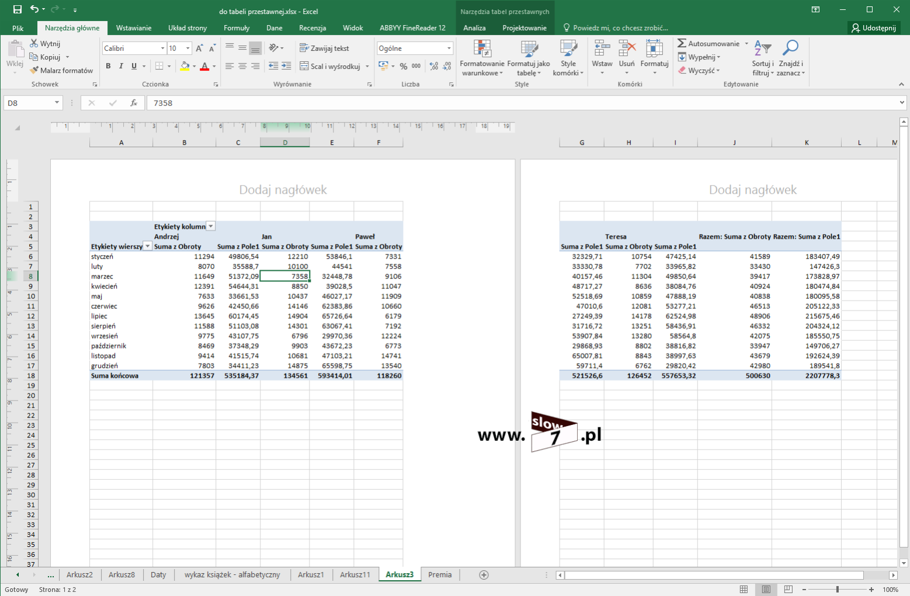Open Znajdź i zaznacz magnifier
Screen dimensions: 910x596
791,58
